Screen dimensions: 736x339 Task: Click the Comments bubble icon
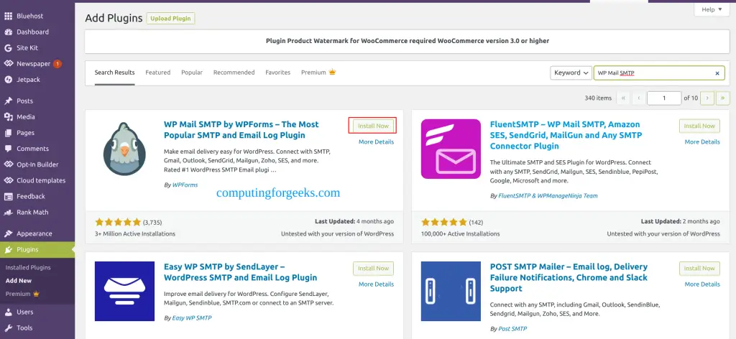point(8,149)
